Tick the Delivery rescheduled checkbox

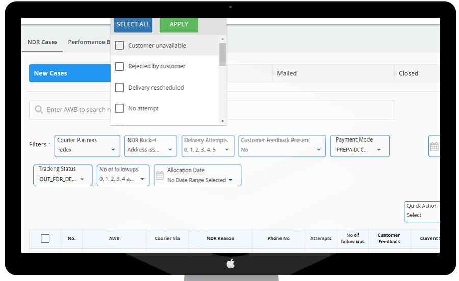tap(119, 88)
